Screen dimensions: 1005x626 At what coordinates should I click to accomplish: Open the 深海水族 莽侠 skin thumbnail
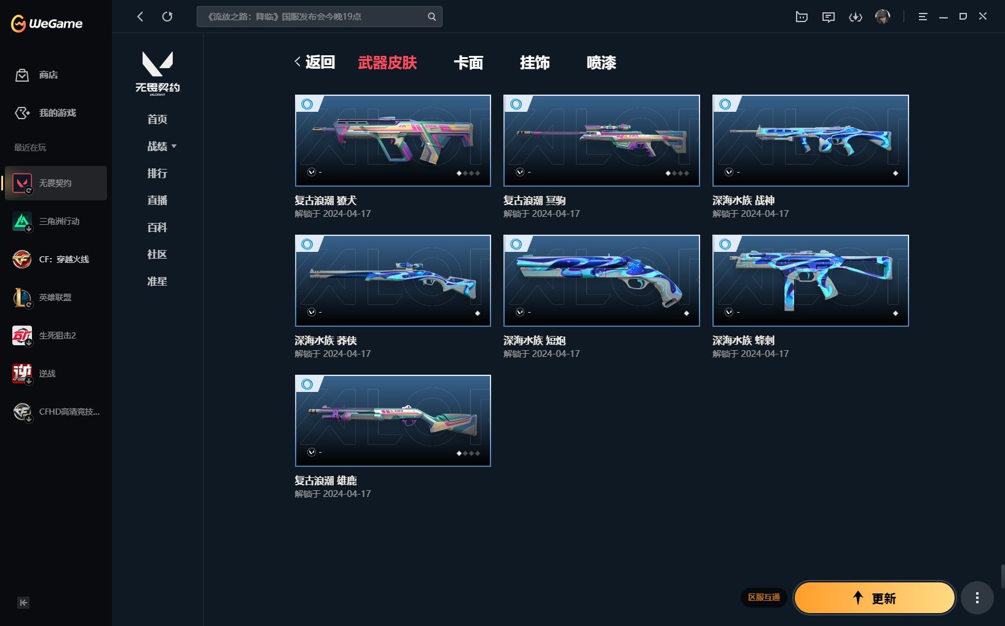pos(393,281)
